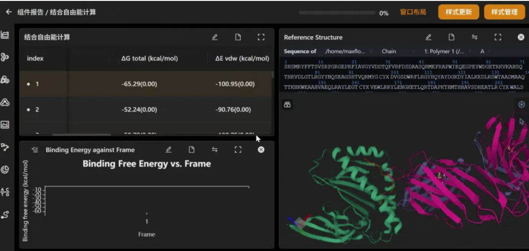
Task: Click the ΔE vdw (kcal/mol) column header
Action: pos(242,58)
